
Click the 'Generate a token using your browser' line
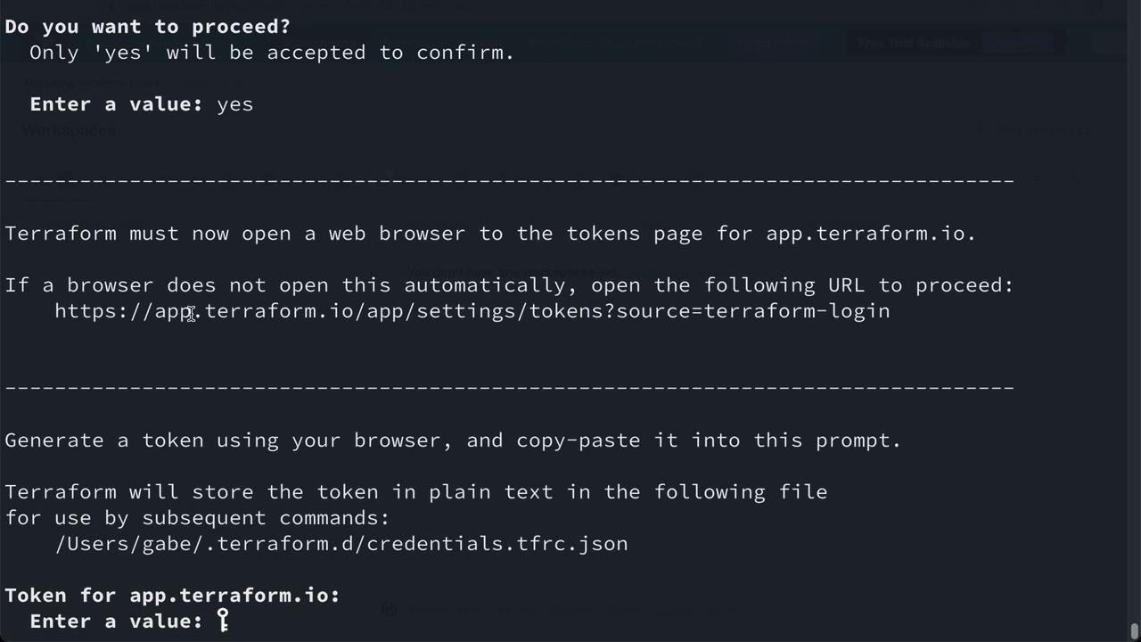[x=453, y=440]
